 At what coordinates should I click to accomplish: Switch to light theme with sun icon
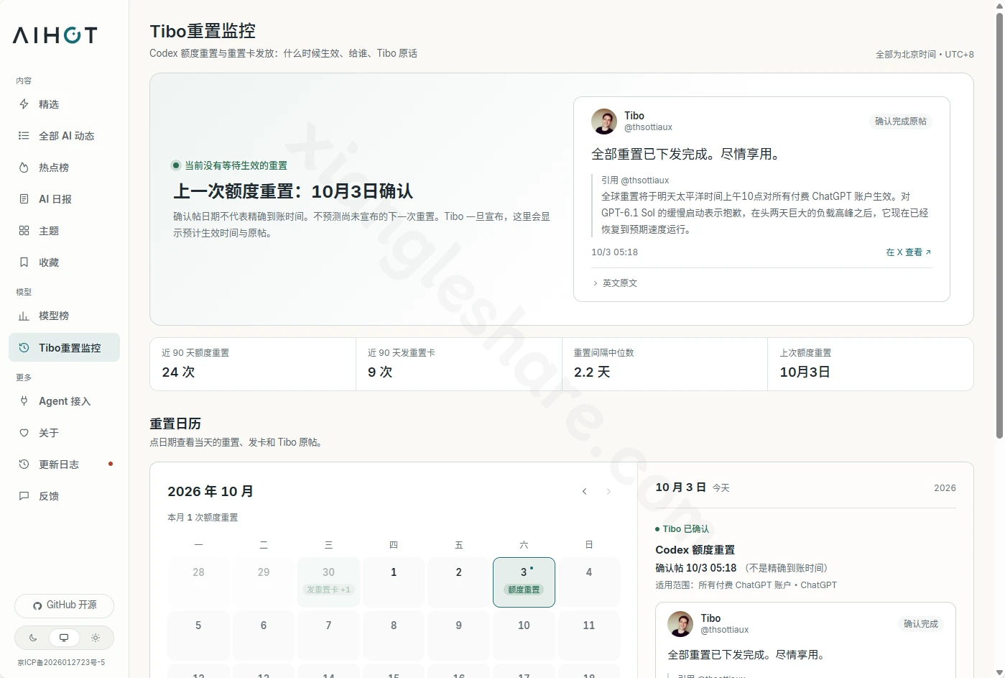click(96, 638)
